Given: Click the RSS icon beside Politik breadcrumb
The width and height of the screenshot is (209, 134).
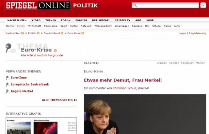Looking at the screenshot, I should 38,33.
